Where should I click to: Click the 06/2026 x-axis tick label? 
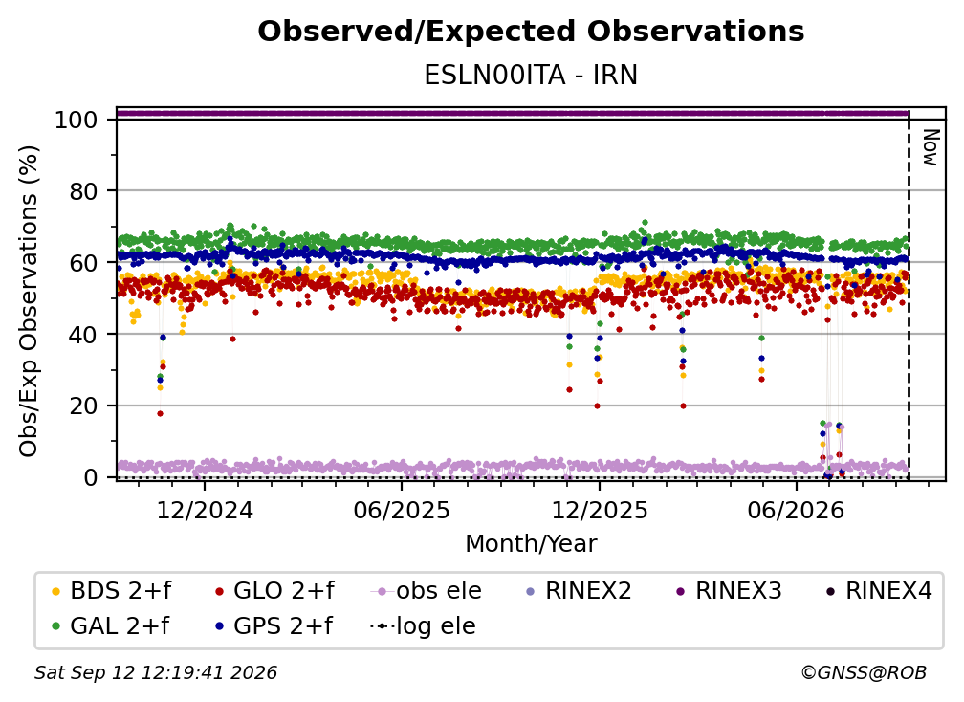point(797,511)
